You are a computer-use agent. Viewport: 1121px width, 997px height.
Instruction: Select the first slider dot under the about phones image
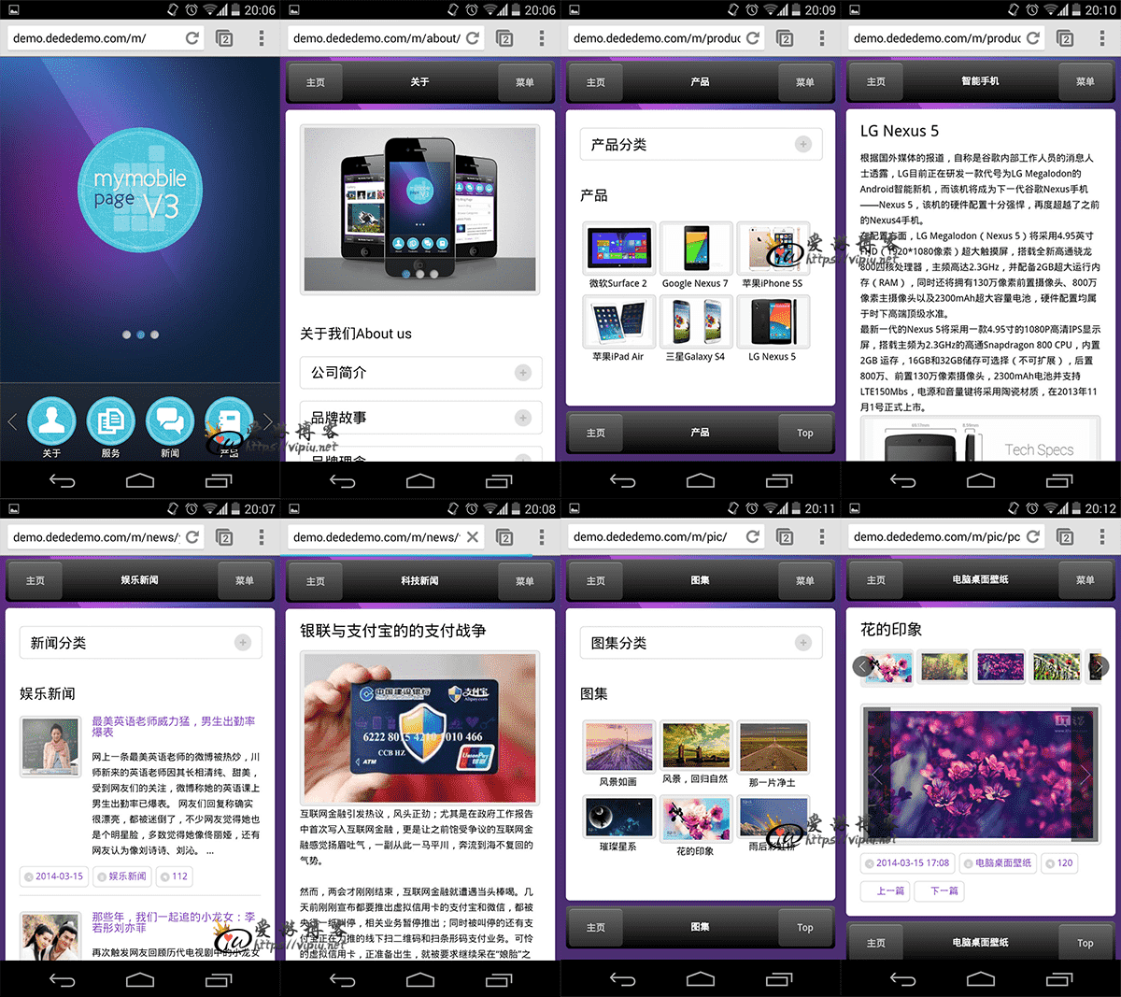405,274
